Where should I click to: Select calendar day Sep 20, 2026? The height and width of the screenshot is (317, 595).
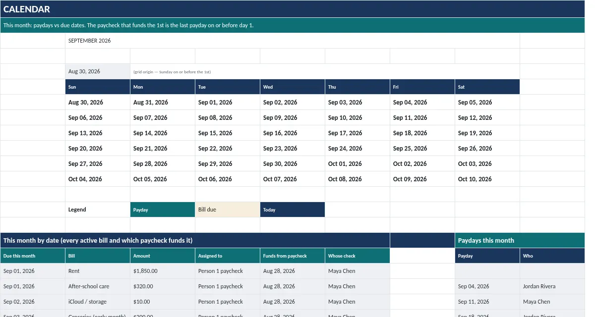click(98, 148)
